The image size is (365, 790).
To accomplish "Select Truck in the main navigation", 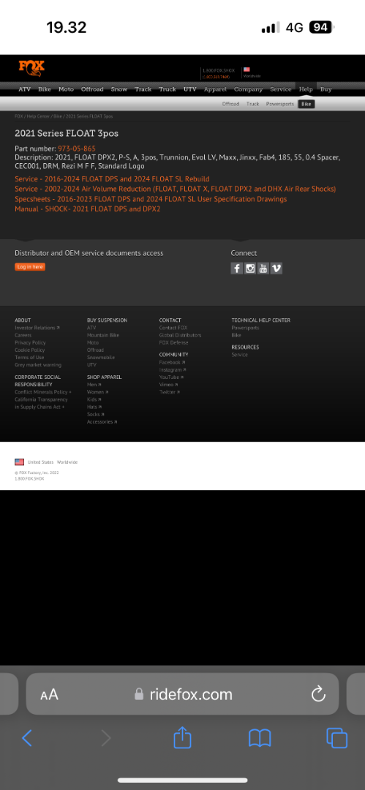I will pos(168,89).
